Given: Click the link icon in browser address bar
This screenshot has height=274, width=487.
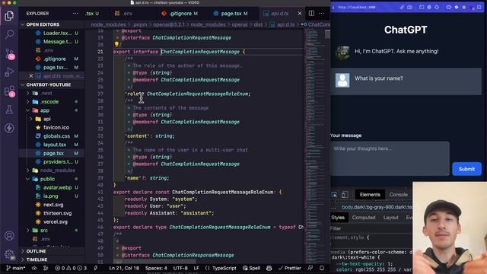Looking at the screenshot, I should (402, 7).
